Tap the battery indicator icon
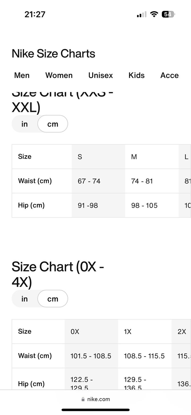Screen dimensions: 191x415 pos(168,14)
